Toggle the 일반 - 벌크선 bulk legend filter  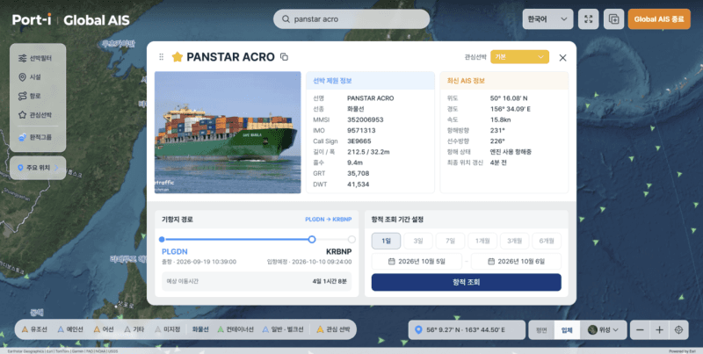click(x=283, y=329)
